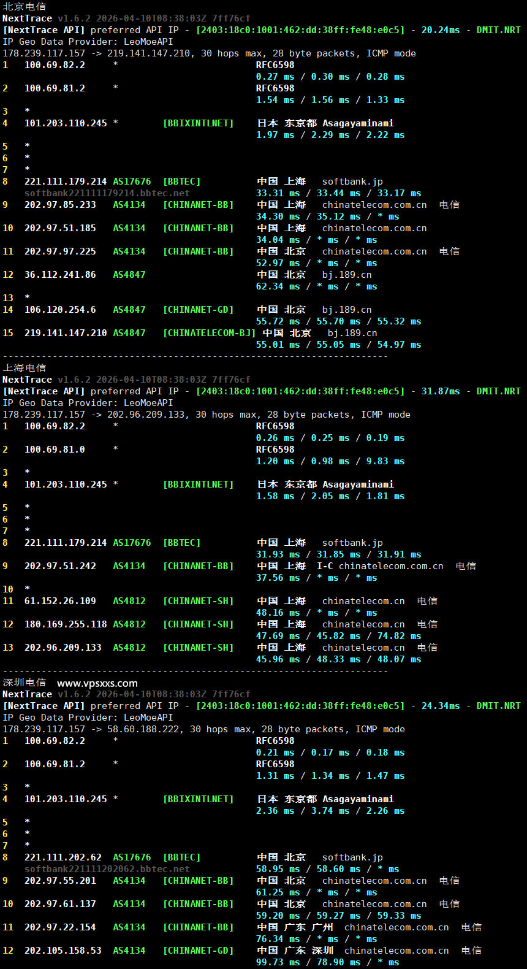Viewport: 527px width, 969px height.
Task: Click the 20.24ms API latency value
Action: click(x=441, y=30)
